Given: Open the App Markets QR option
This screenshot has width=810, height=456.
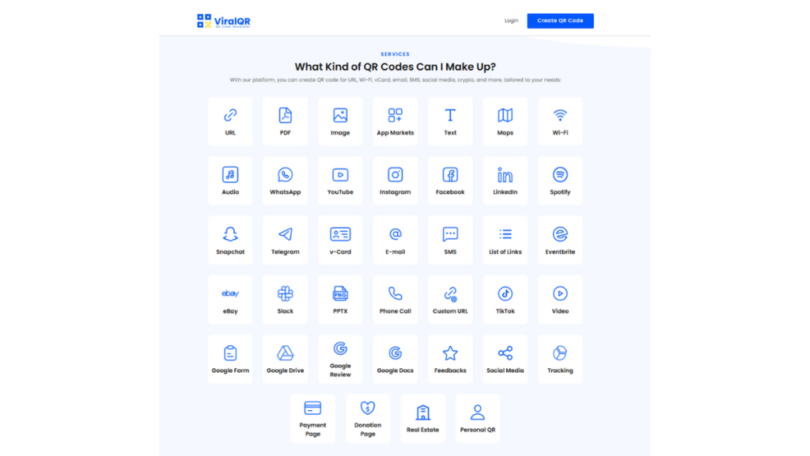Looking at the screenshot, I should 396,121.
